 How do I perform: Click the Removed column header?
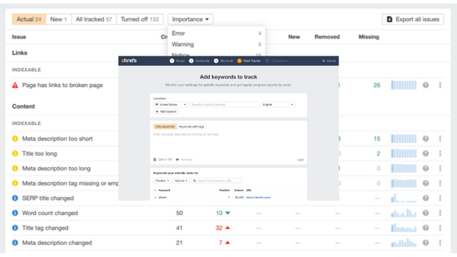[x=327, y=36]
